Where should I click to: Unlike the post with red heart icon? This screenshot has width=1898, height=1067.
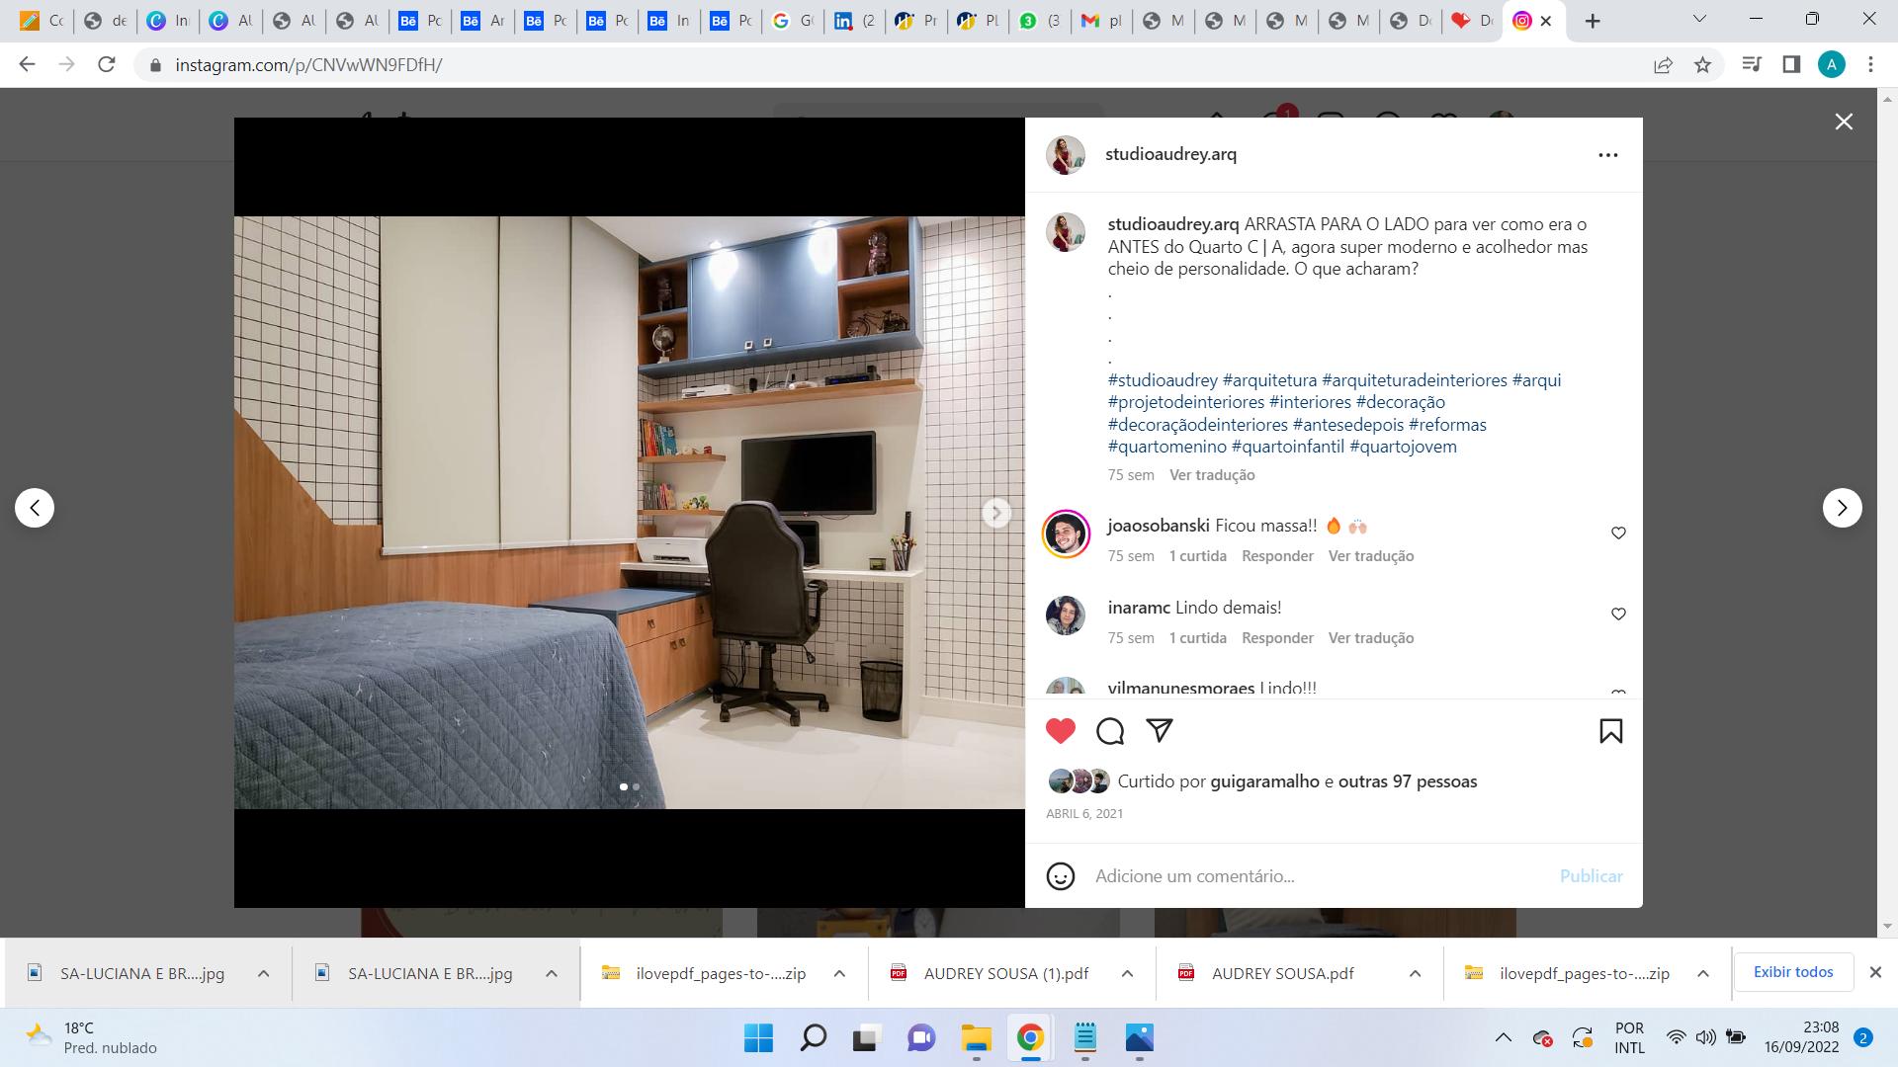1060,731
